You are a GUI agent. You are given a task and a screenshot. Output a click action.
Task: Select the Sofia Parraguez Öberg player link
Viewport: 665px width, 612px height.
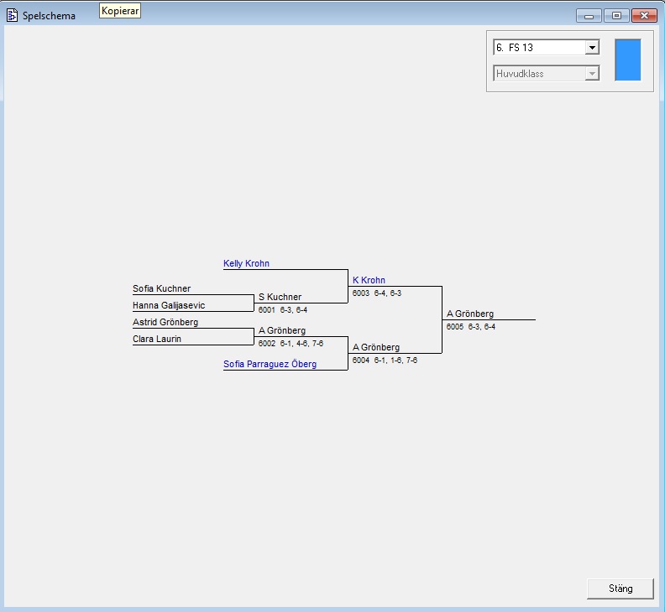coord(270,364)
